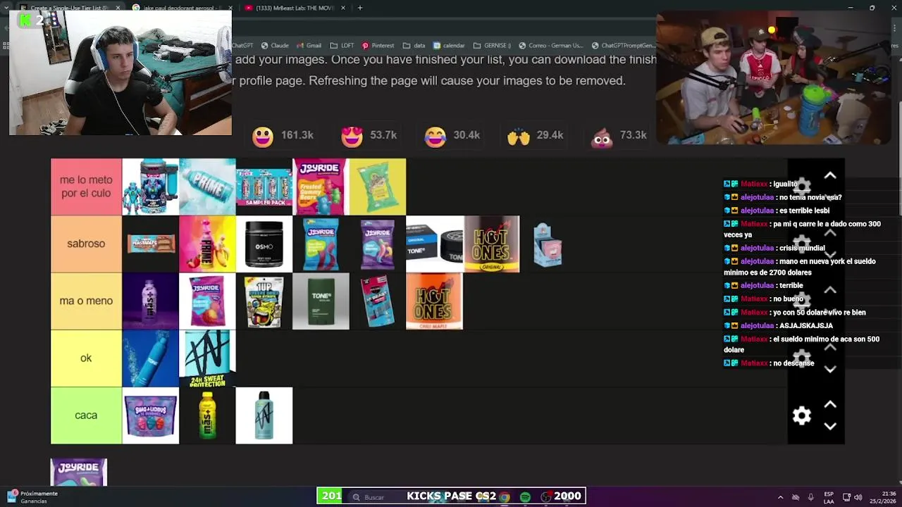The width and height of the screenshot is (902, 507).
Task: Select the unranked Joyride bag below tiers
Action: click(78, 472)
